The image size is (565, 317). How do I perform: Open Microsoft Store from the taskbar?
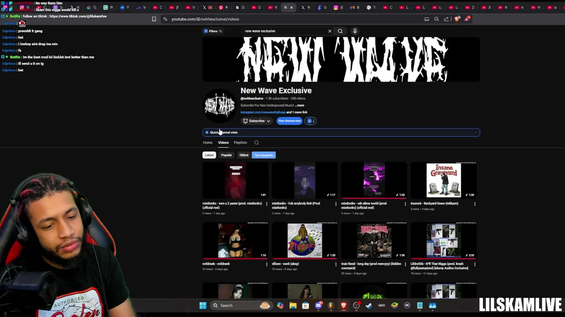coord(305,306)
